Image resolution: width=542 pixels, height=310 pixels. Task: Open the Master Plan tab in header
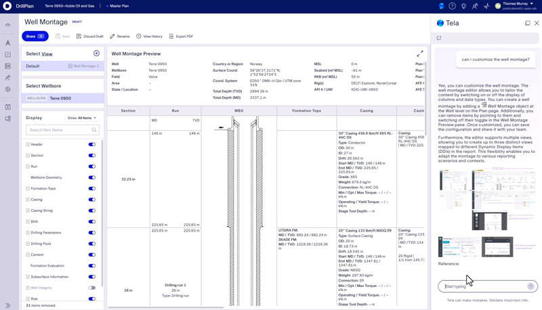pyautogui.click(x=117, y=6)
